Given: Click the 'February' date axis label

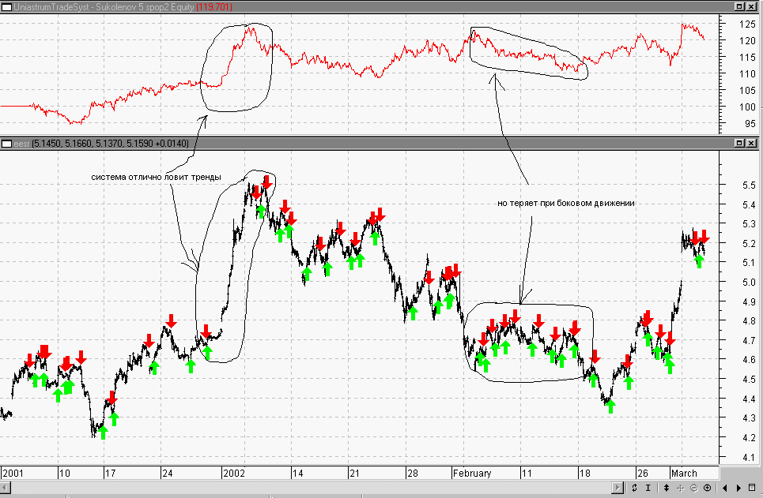Looking at the screenshot, I should pyautogui.click(x=472, y=474).
